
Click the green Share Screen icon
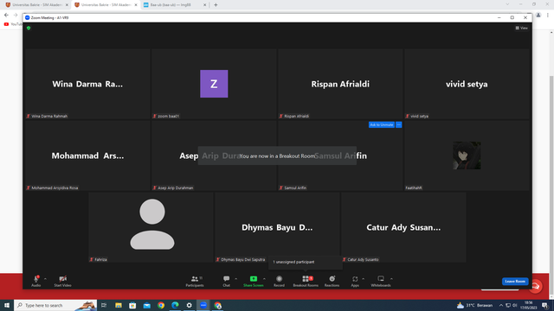pyautogui.click(x=254, y=278)
